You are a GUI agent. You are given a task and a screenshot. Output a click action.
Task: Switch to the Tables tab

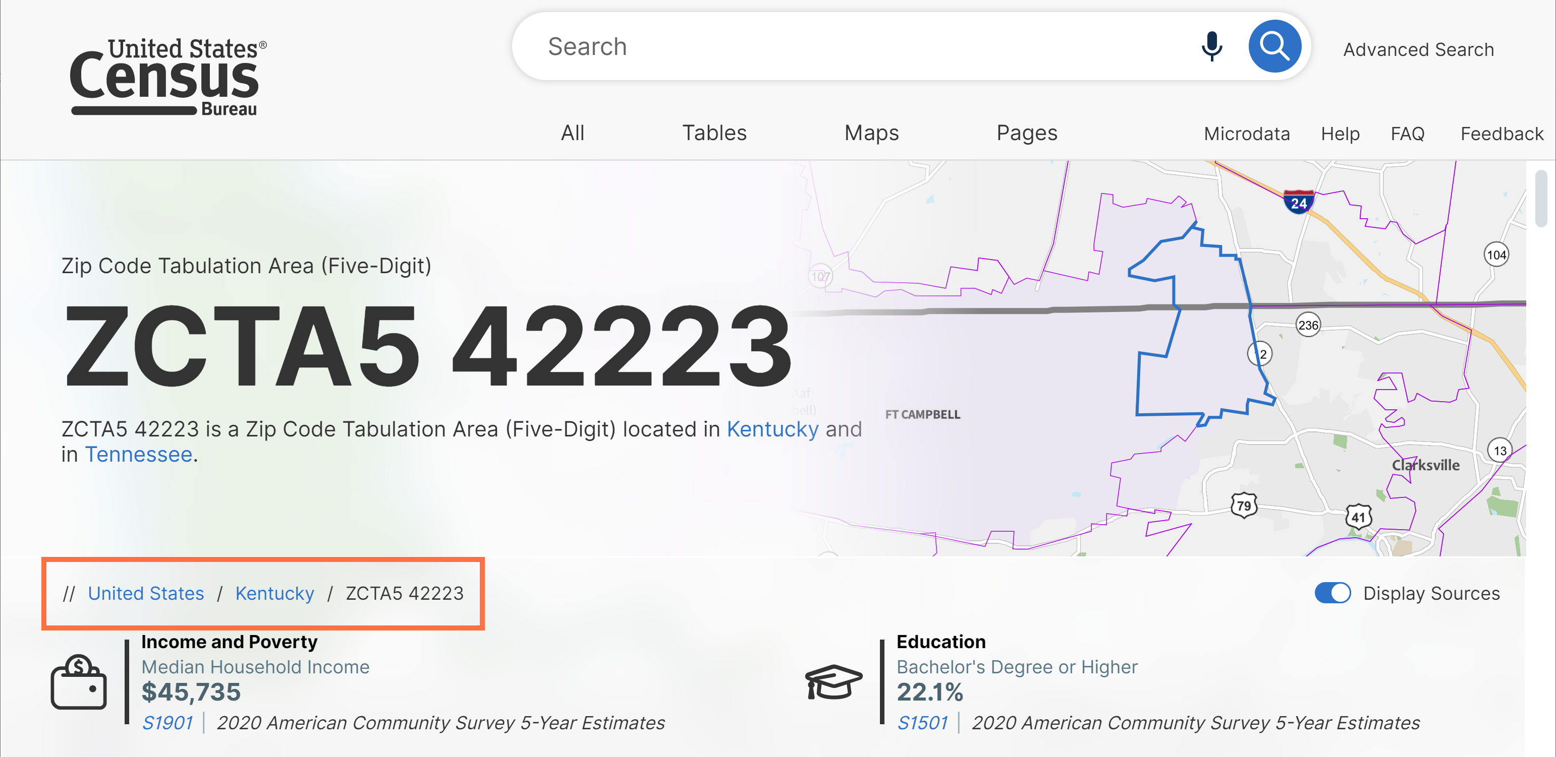(x=714, y=133)
